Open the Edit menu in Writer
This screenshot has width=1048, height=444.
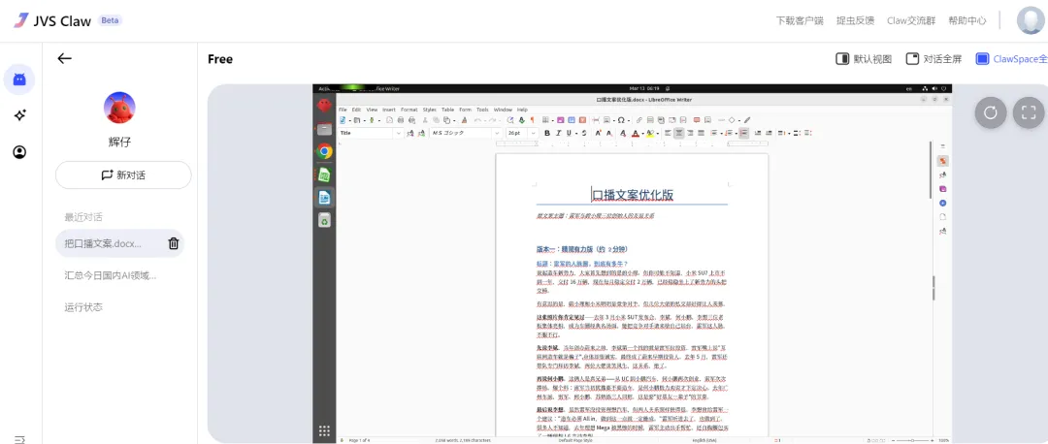pyautogui.click(x=356, y=110)
